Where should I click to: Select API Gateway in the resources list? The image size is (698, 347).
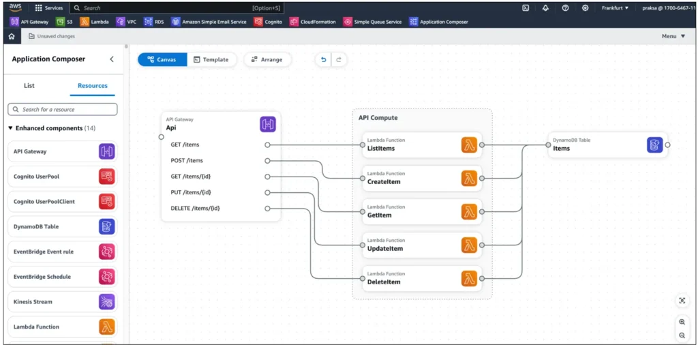pyautogui.click(x=62, y=151)
